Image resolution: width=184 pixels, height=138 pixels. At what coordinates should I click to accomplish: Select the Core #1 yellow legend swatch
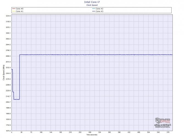click(14, 11)
